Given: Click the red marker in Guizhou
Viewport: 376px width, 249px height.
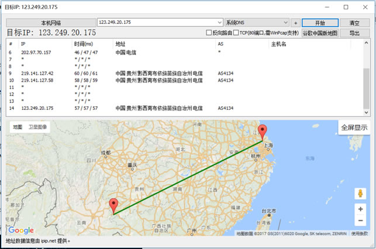Looking at the screenshot, I should pos(113,205).
